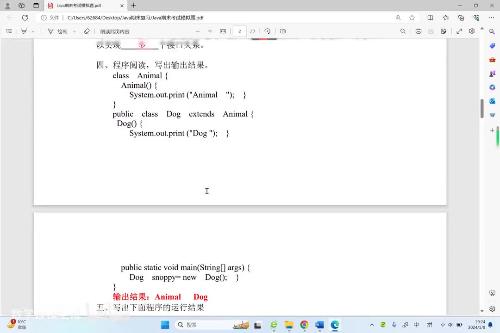Screen dimensions: 500x333
Task: Open the Edge profile icon
Action: coord(8,6)
